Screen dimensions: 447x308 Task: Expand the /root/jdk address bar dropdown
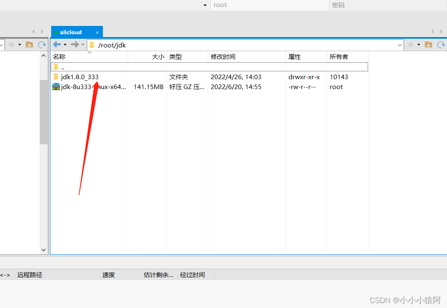[399, 45]
